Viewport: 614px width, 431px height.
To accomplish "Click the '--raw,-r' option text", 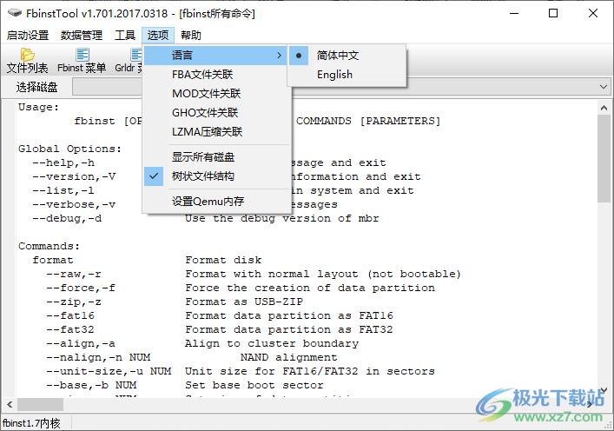I will click(74, 275).
